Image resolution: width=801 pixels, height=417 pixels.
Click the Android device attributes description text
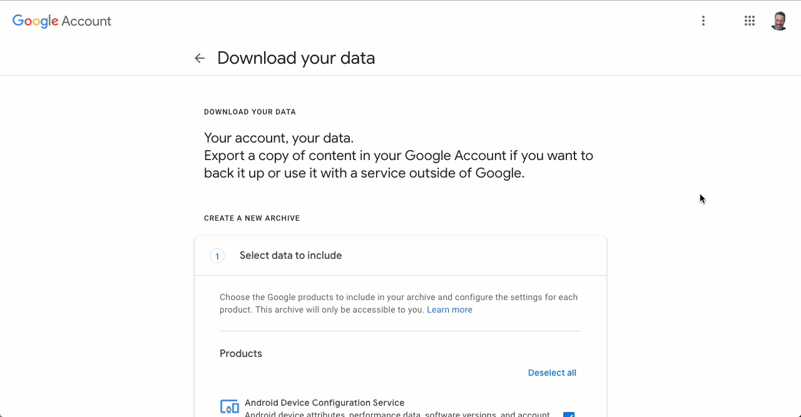(397, 414)
